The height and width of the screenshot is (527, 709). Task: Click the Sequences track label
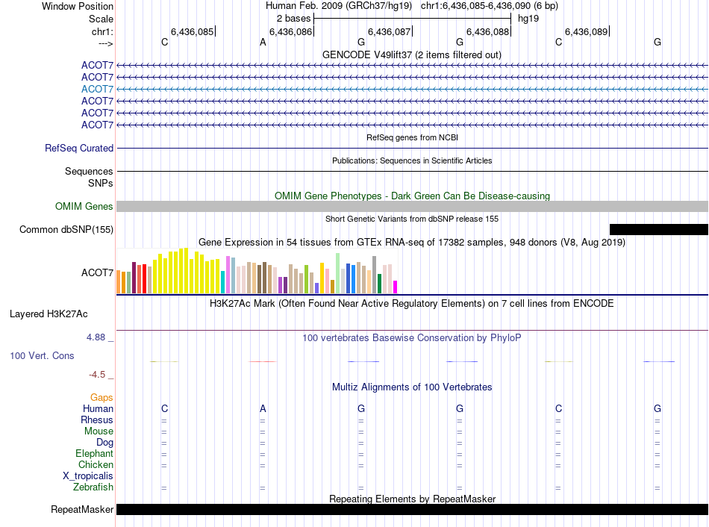click(x=89, y=171)
